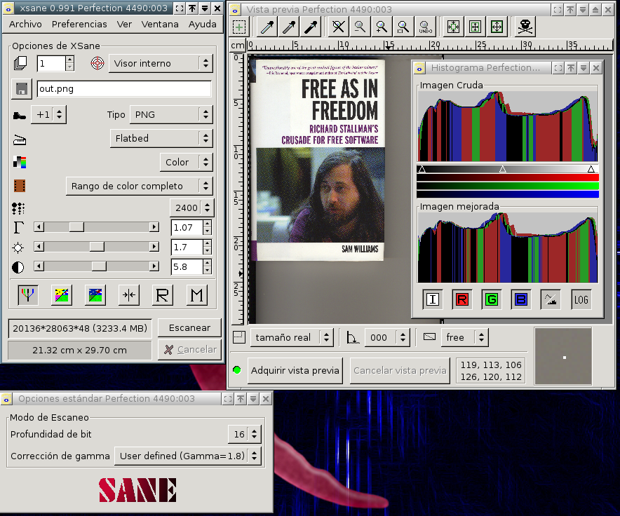Open the Tipo PNG format dropdown

pos(172,115)
